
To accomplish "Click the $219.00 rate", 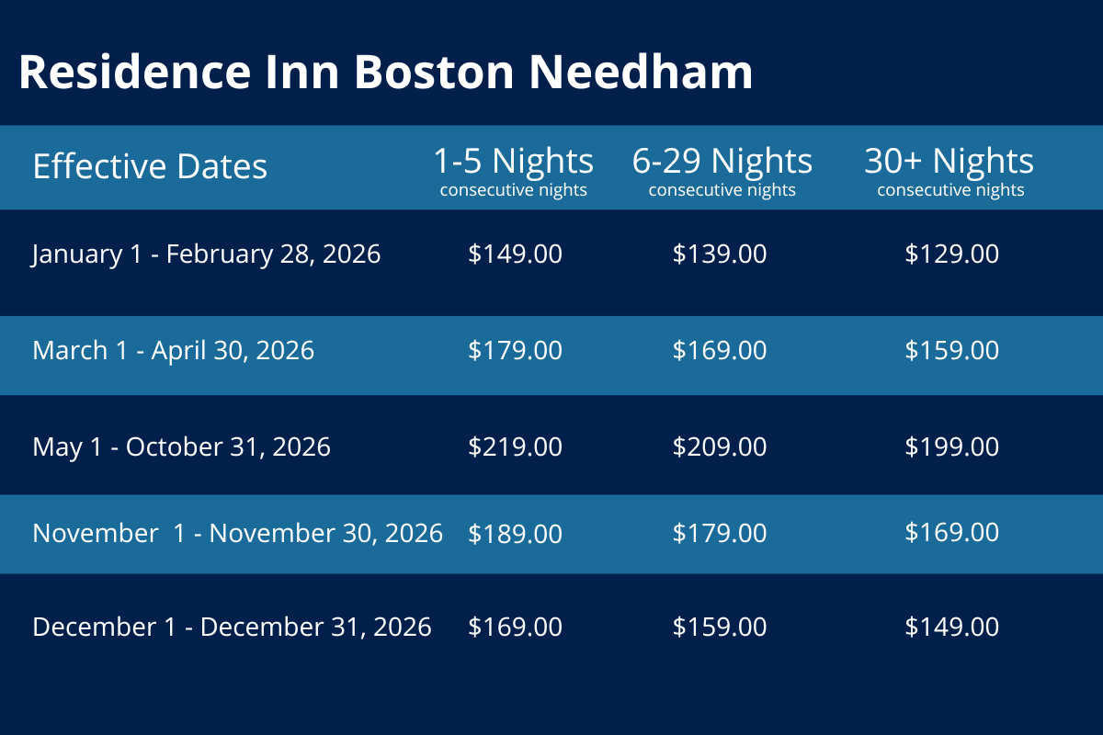I will point(515,447).
